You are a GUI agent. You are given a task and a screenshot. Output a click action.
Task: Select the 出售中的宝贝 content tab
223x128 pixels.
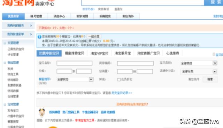pyautogui.click(x=49, y=53)
